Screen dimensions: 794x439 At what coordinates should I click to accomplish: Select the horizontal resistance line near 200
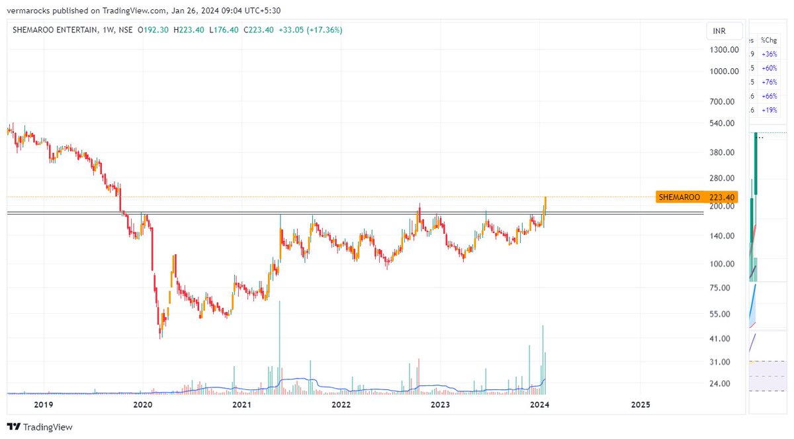[x=355, y=213]
